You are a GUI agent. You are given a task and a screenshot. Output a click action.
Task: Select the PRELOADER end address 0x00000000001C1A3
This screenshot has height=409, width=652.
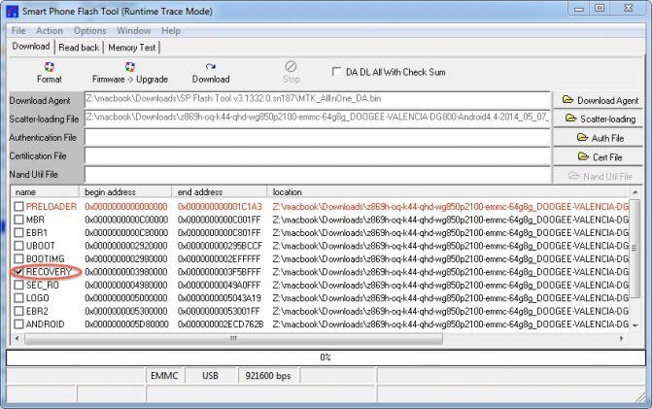[220, 207]
